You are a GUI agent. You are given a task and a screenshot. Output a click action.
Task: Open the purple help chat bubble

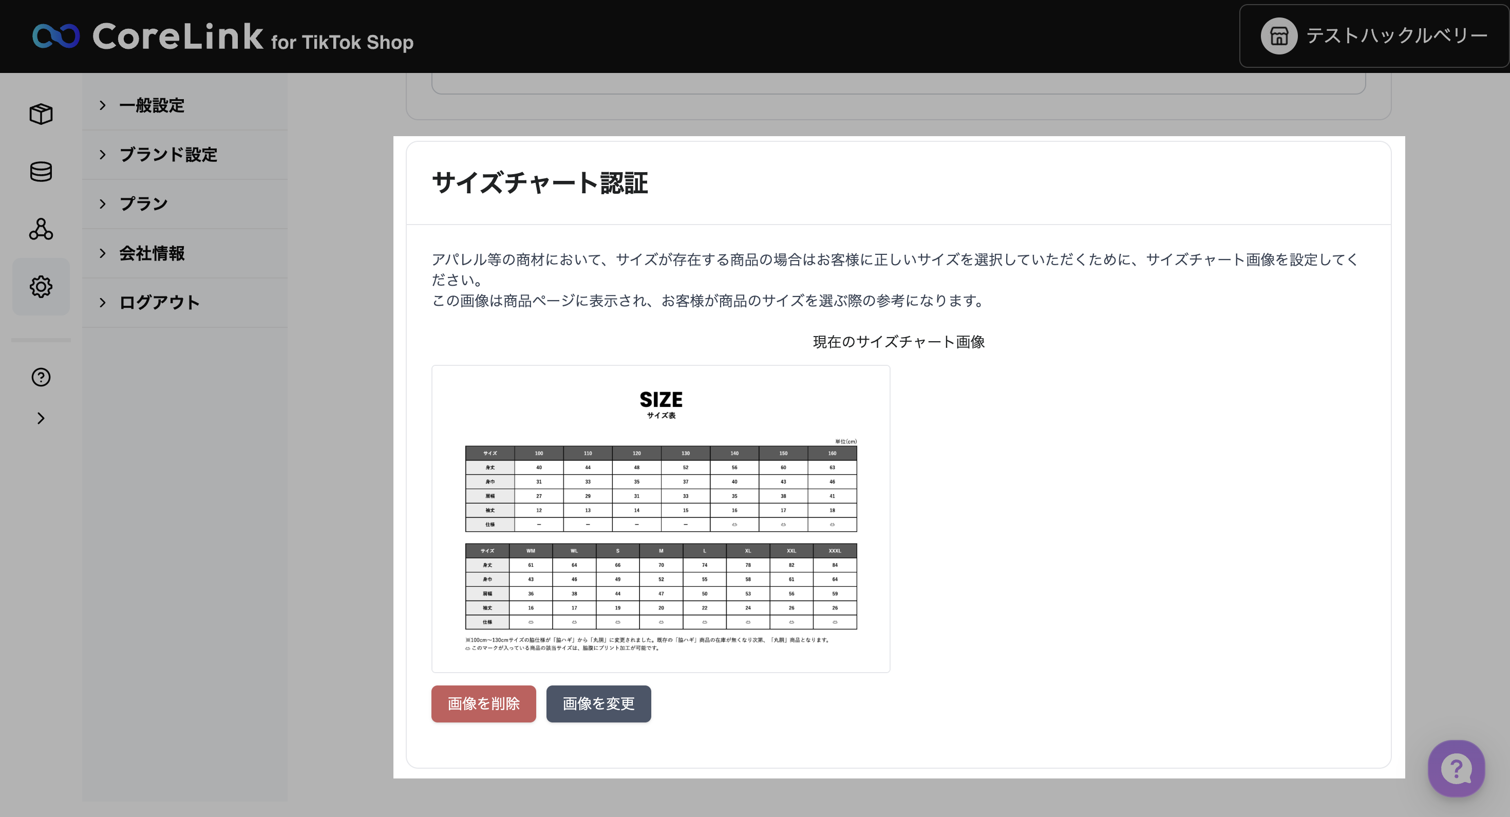coord(1456,768)
